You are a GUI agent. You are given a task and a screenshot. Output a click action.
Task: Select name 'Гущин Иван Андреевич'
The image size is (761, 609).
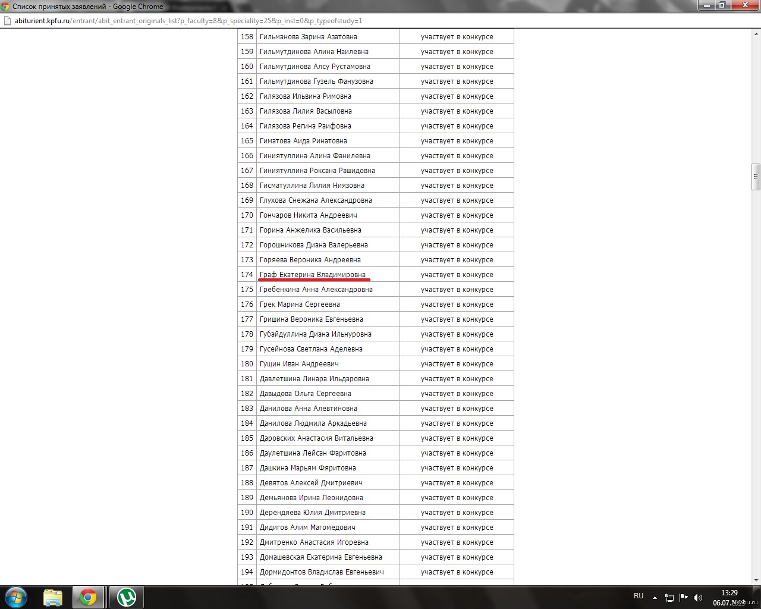coord(299,364)
